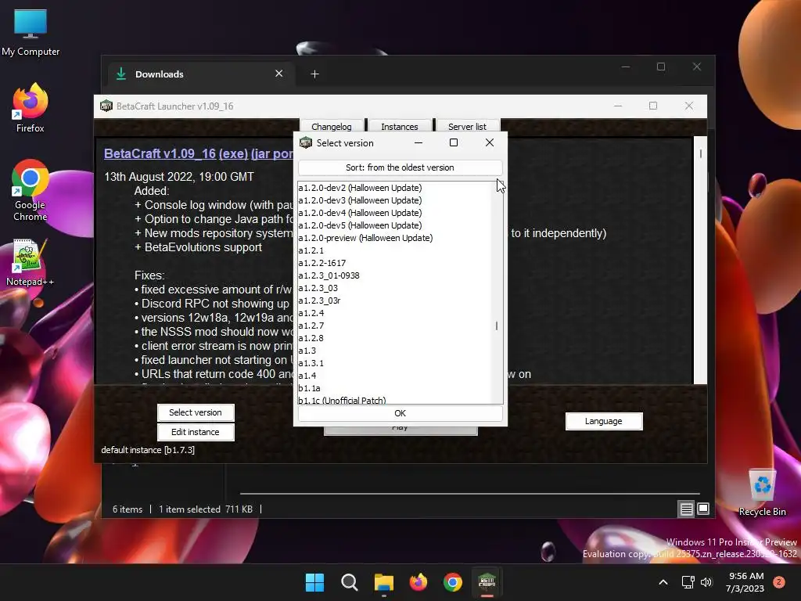Screen dimensions: 801x601
Task: Select a1.2.0-dev5 (Halloween Update)
Action: click(395, 225)
